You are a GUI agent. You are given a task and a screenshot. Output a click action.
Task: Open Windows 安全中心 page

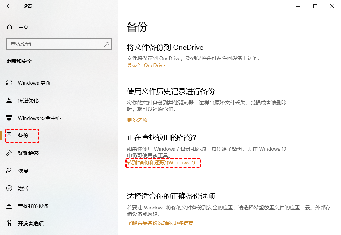[39, 118]
